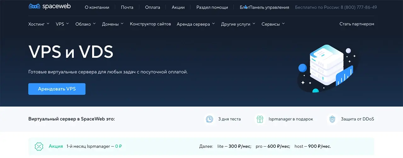Viewport: 403px width, 158px height.
Task: Click the host — 900 ₽/мес price
Action: pyautogui.click(x=313, y=146)
